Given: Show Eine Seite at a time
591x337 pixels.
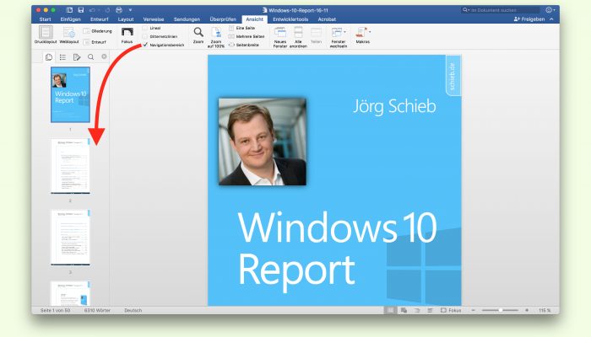Looking at the screenshot, I should [x=242, y=28].
